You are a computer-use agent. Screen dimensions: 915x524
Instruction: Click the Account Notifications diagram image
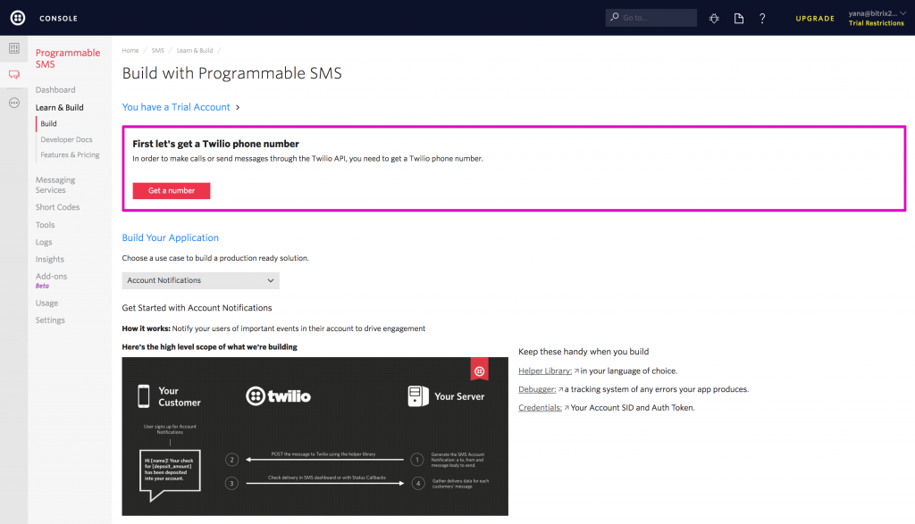315,437
